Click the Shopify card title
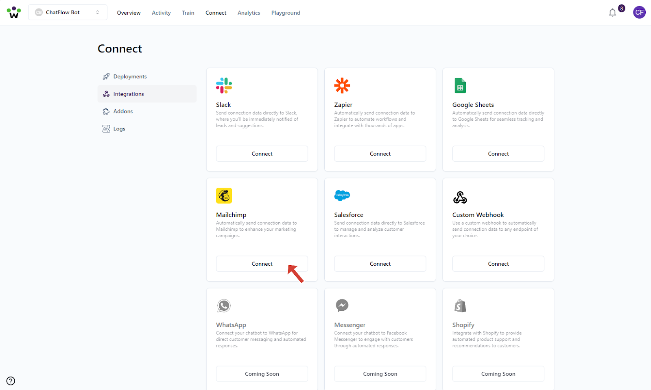The width and height of the screenshot is (651, 390). (463, 325)
